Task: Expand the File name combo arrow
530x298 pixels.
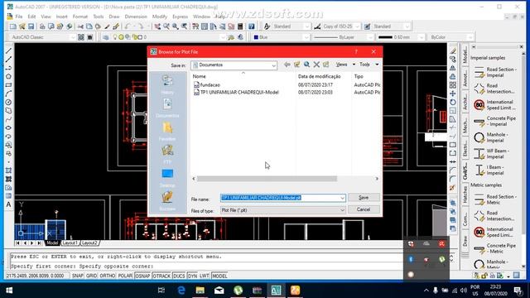Action: 342,198
